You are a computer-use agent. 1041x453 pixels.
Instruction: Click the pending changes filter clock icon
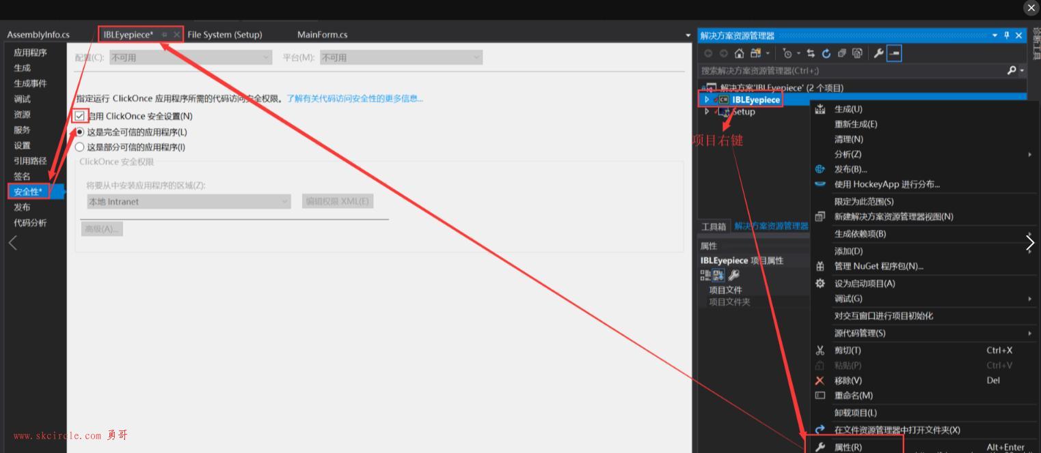[x=787, y=53]
